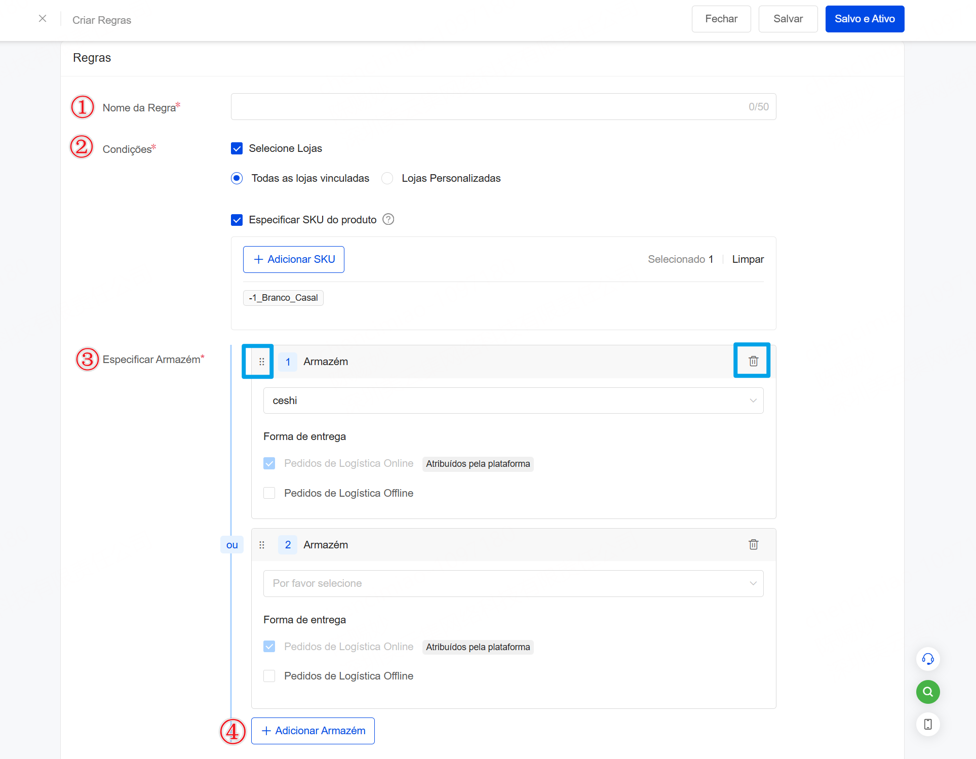Click Limpar to clear selected SKUs

748,259
